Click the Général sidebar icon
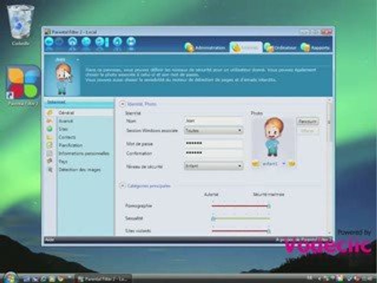This screenshot has height=283, width=377. point(50,112)
